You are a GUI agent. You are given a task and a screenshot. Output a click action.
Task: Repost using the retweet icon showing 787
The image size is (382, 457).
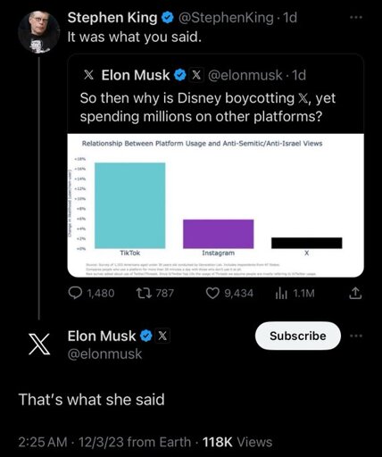(x=144, y=293)
